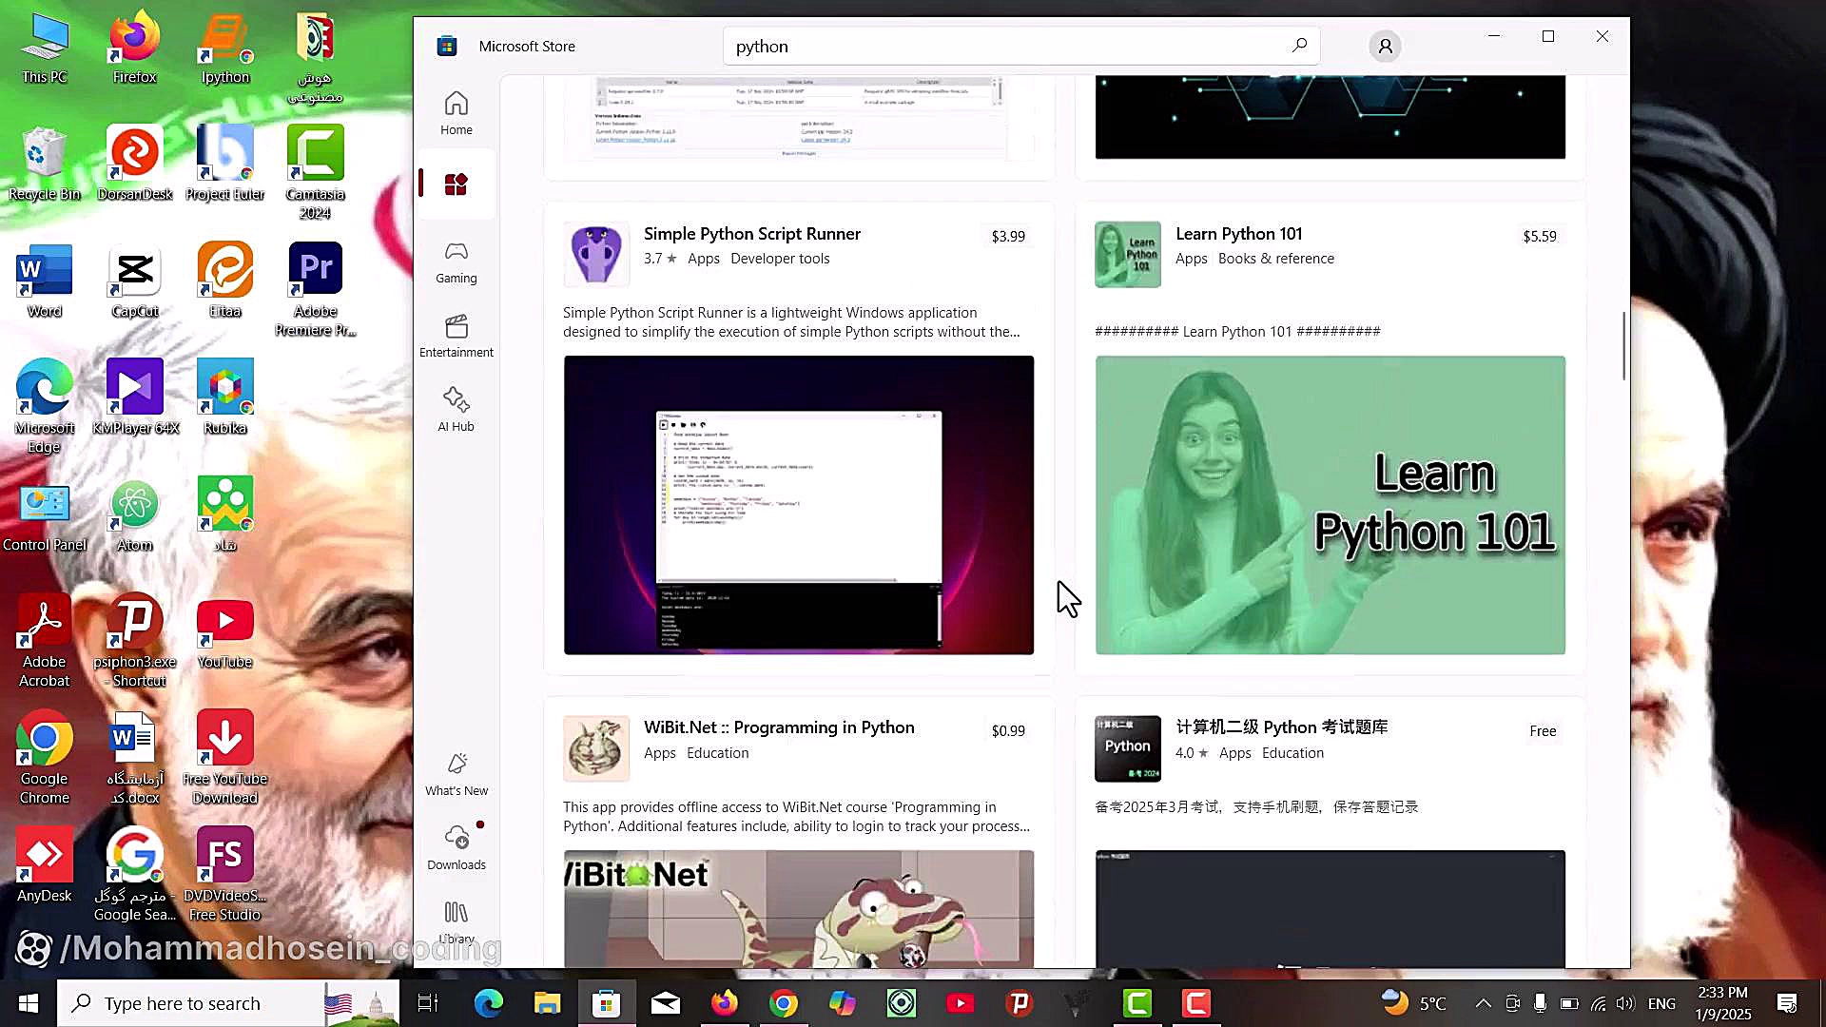The width and height of the screenshot is (1826, 1027).
Task: View Learn Python 101 banner image
Action: coord(1330,505)
